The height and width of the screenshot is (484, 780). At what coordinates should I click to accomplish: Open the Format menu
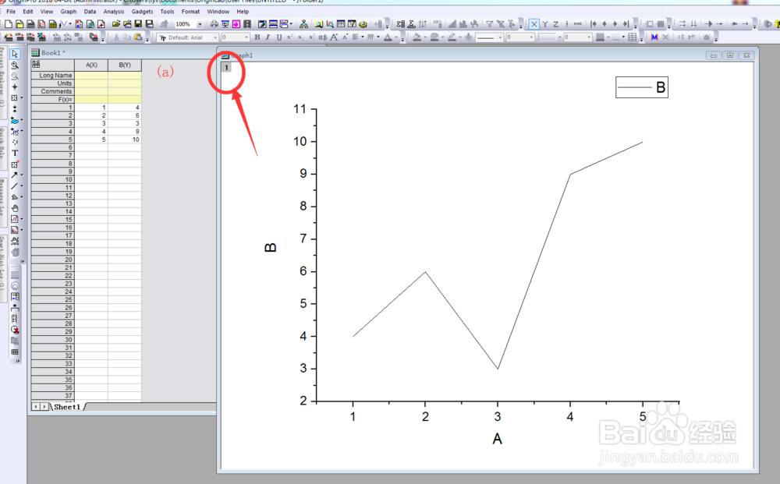[x=190, y=12]
